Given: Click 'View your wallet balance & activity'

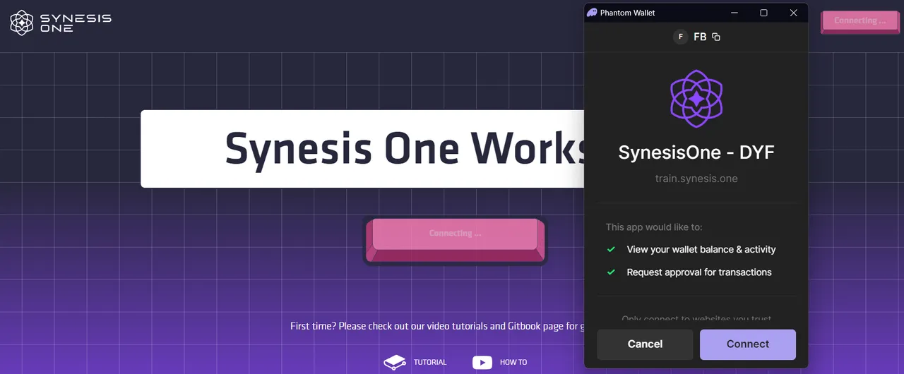Looking at the screenshot, I should click(701, 249).
